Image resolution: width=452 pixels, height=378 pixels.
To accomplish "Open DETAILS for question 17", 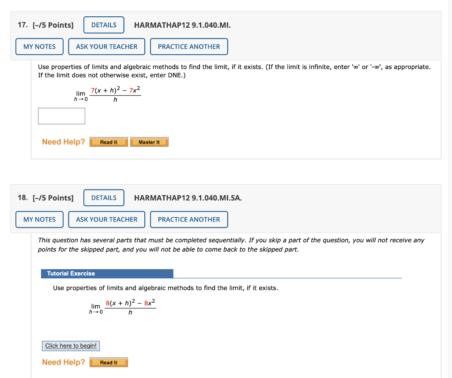I will (x=104, y=25).
